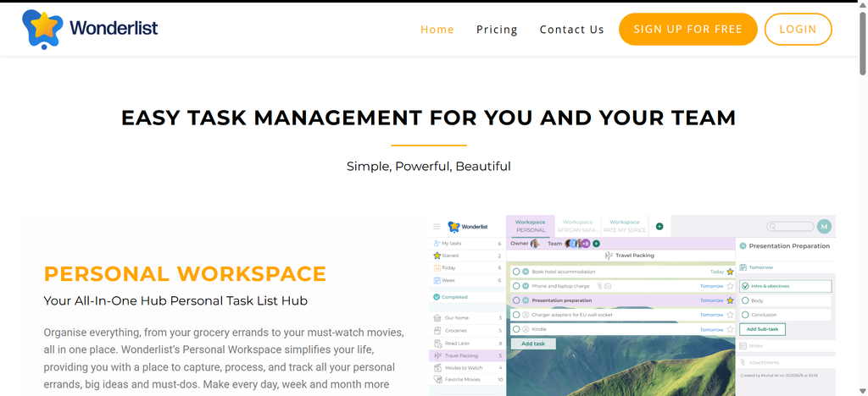868x396 pixels.
Task: Check the Conclusion sub-task
Action: pos(745,315)
